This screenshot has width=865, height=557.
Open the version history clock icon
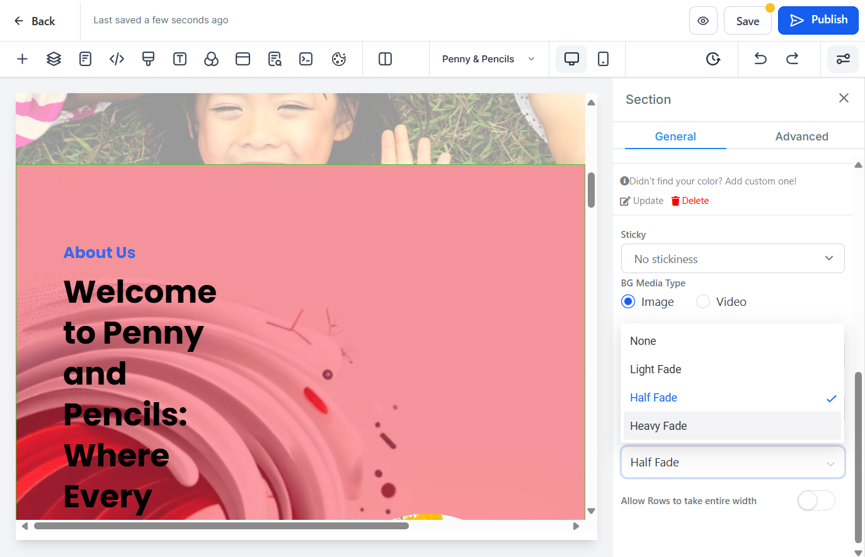tap(713, 59)
